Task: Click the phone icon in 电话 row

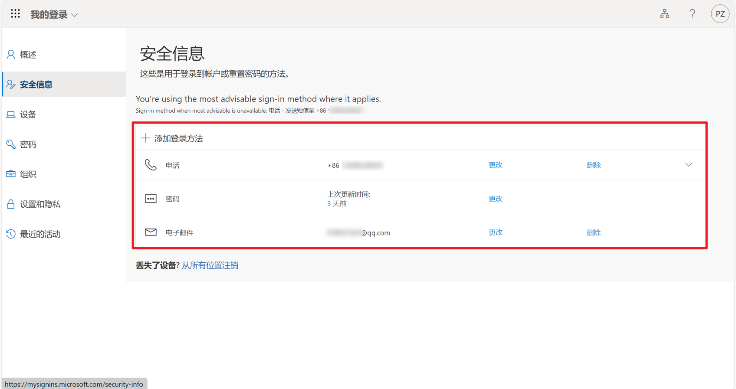Action: point(151,165)
